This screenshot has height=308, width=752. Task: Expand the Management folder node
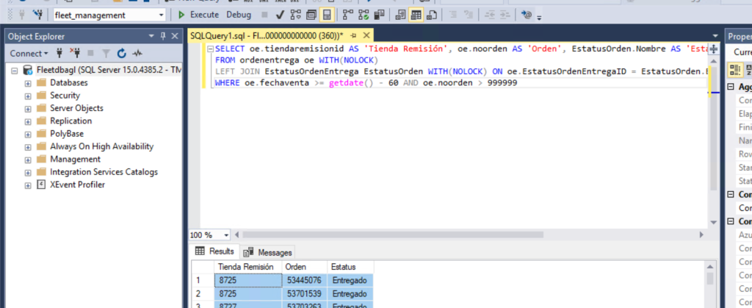tap(28, 160)
